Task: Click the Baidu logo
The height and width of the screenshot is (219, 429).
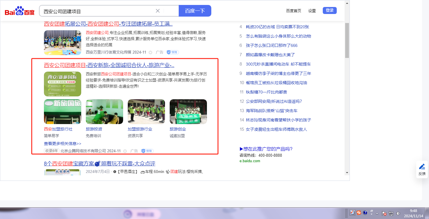Action: (19, 11)
